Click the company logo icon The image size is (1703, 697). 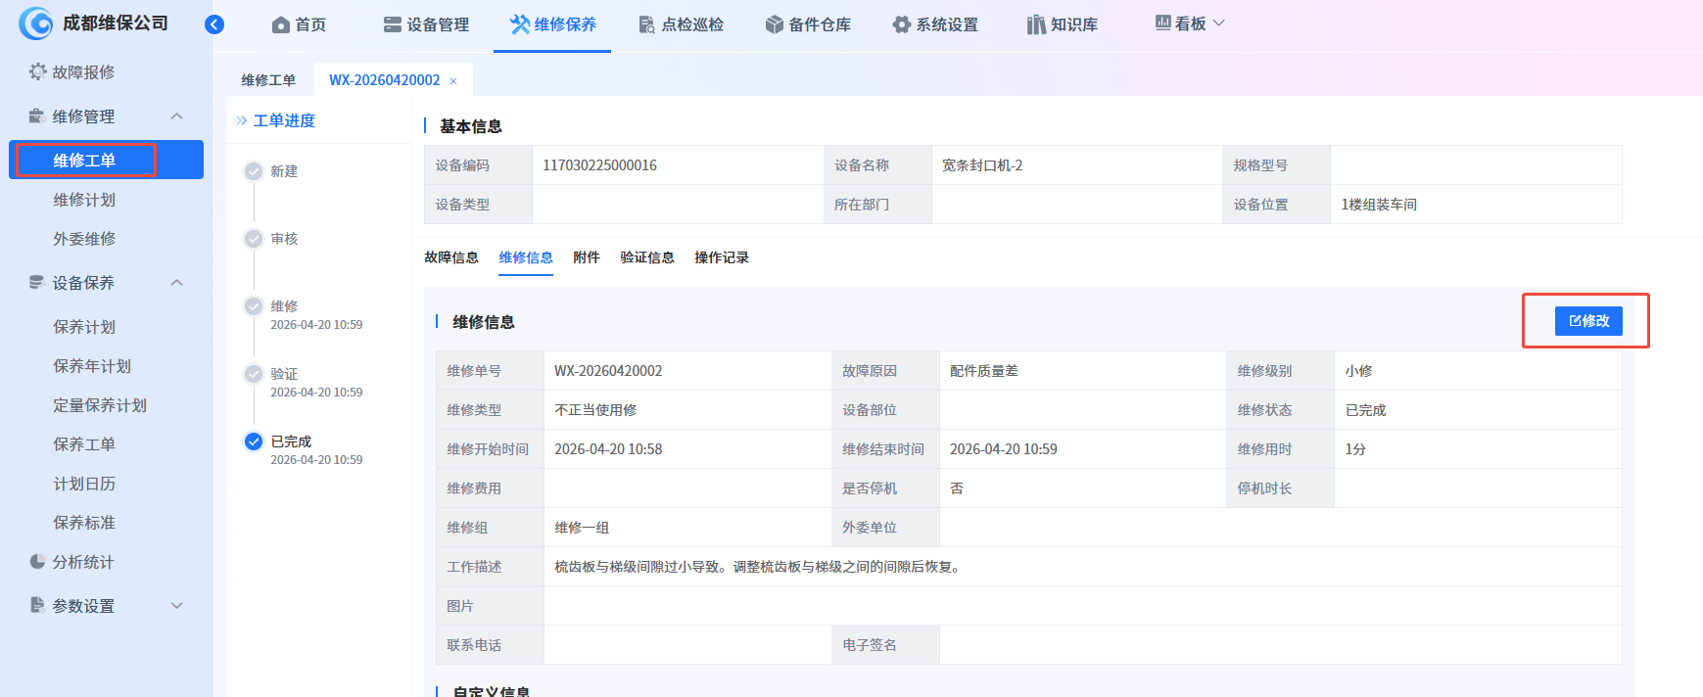36,23
